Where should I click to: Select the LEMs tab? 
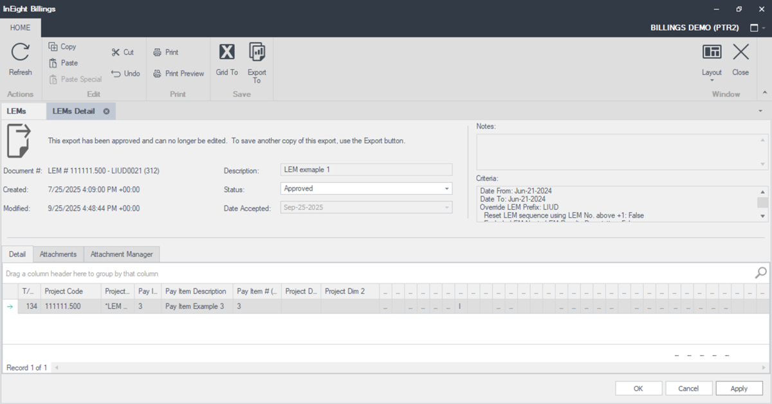(x=17, y=111)
